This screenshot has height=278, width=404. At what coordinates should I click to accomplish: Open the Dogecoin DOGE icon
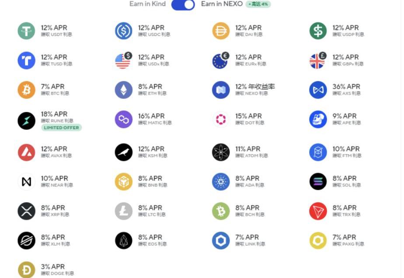26,270
